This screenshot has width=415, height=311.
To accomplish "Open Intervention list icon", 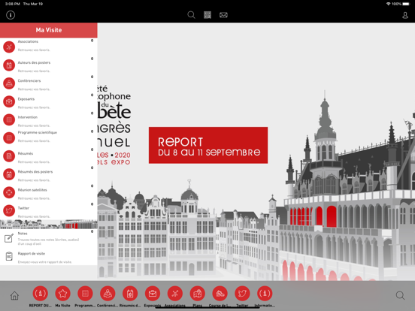I will coord(9,119).
